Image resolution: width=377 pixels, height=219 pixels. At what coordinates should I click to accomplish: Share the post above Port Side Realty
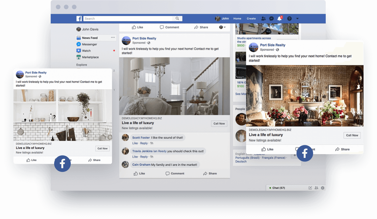pyautogui.click(x=201, y=27)
